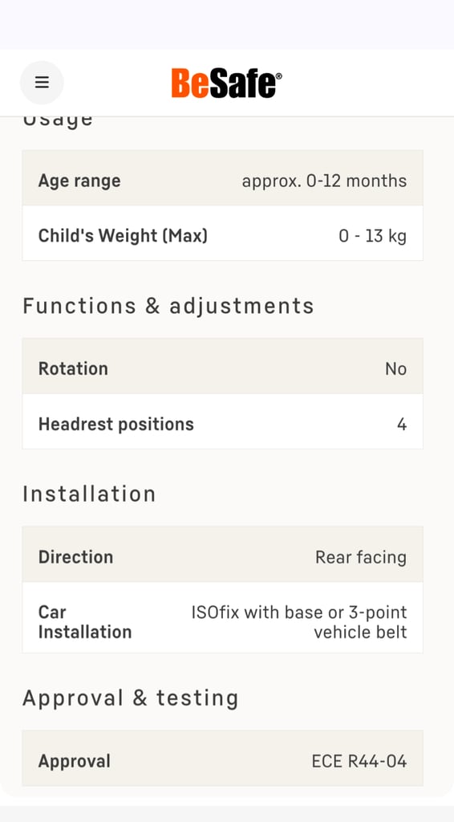Click the BeSafe logo

[x=226, y=83]
